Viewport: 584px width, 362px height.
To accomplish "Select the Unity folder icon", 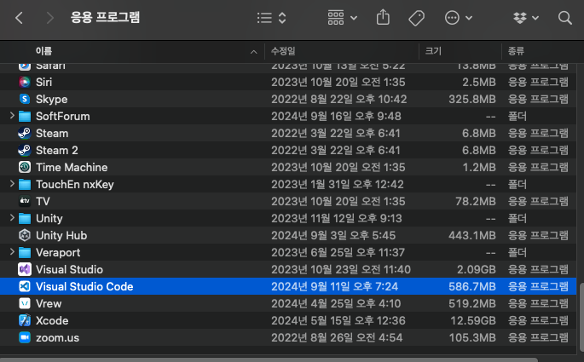I will 25,218.
